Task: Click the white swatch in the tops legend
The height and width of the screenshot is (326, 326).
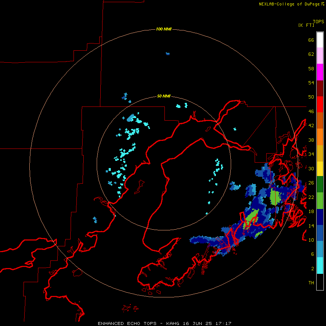Action: (x=320, y=40)
